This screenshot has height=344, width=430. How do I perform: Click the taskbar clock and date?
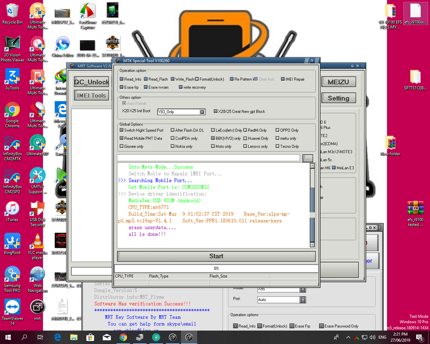click(x=400, y=337)
